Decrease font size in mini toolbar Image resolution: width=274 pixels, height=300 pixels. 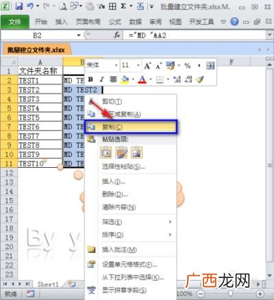[159, 66]
